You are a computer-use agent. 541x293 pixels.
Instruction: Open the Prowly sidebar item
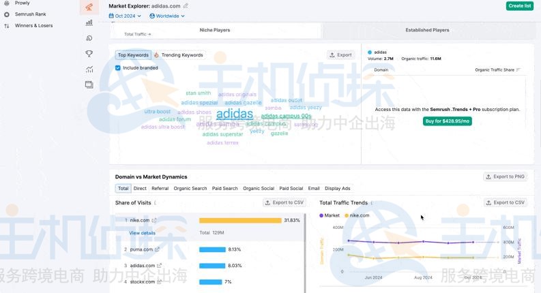click(x=22, y=3)
